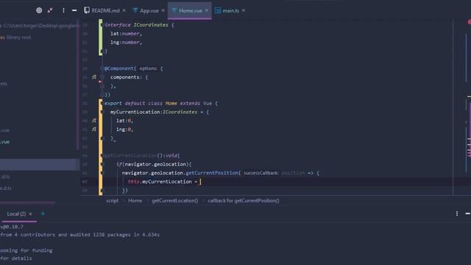Click the ICoordinates interface name in code
Viewport: 471px width, 265px height.
(x=151, y=25)
